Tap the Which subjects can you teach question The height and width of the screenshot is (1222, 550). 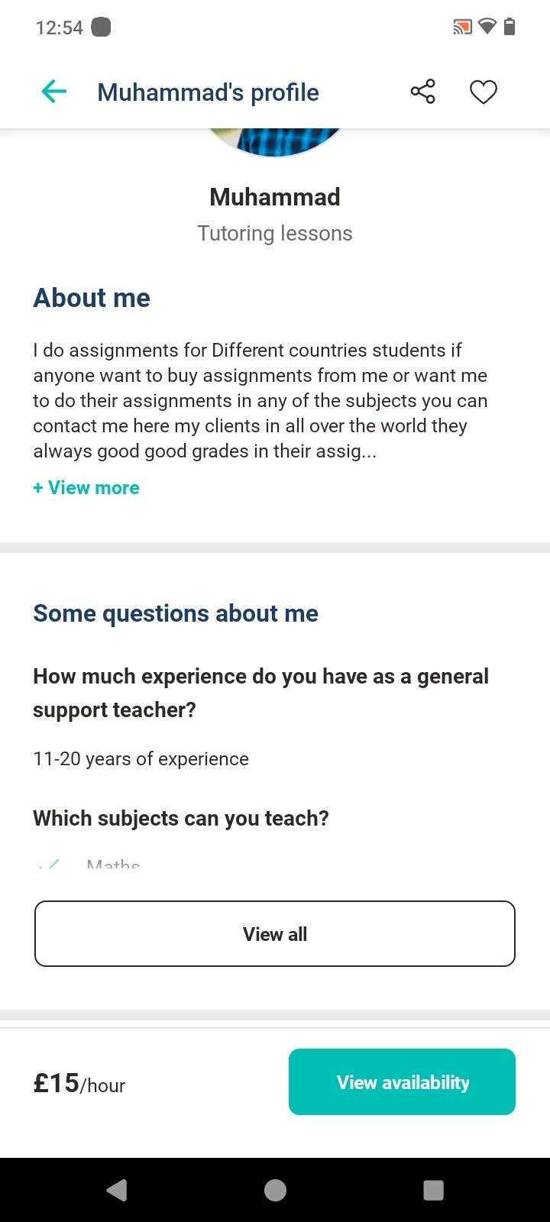coord(181,818)
